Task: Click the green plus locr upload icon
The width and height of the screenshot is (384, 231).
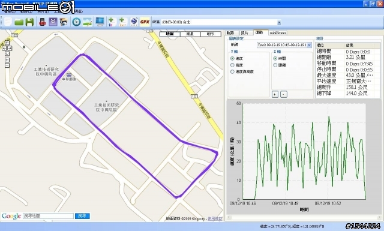Action: click(122, 22)
